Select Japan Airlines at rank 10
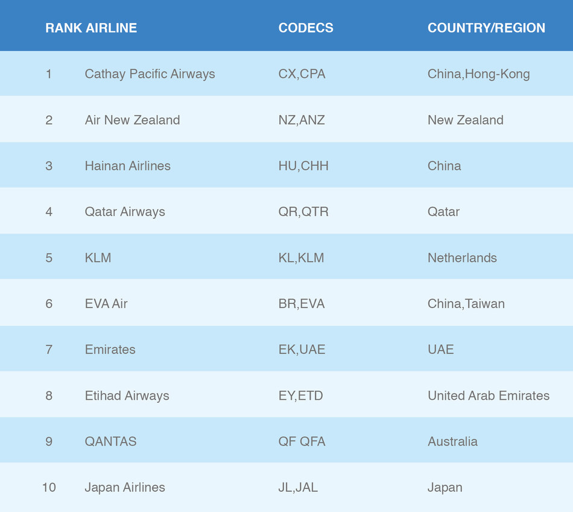 pyautogui.click(x=125, y=487)
